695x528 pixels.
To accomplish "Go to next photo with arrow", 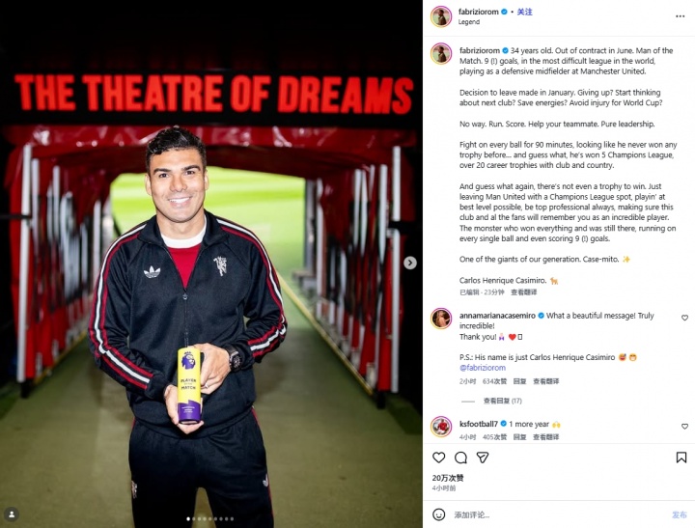I will coord(410,263).
